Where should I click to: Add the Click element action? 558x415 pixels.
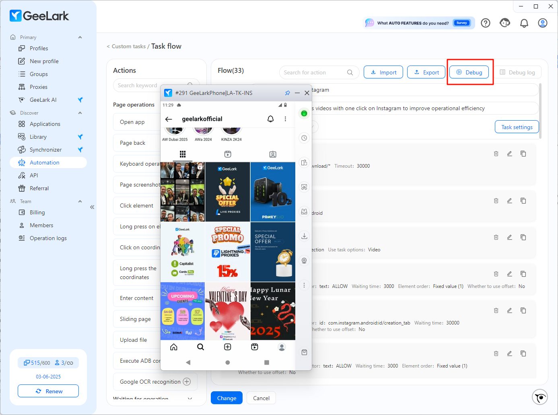(x=137, y=205)
